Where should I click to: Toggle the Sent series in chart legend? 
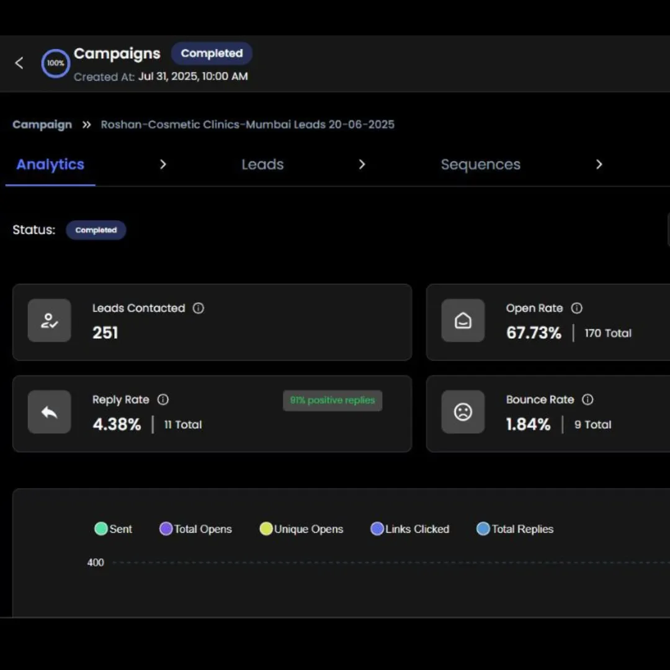(x=114, y=529)
